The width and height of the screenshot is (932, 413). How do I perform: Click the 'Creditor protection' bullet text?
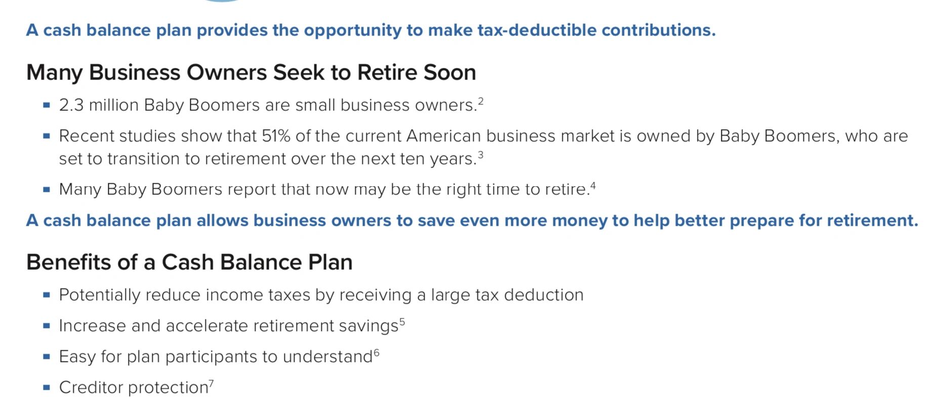click(134, 388)
